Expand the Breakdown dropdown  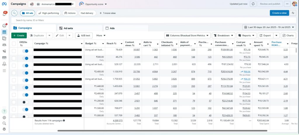223,35
